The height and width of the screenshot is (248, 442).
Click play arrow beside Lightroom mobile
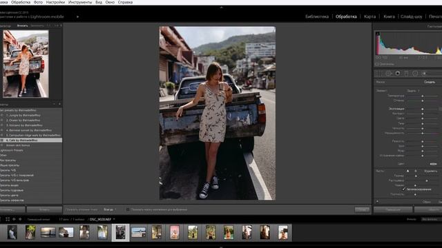click(78, 17)
